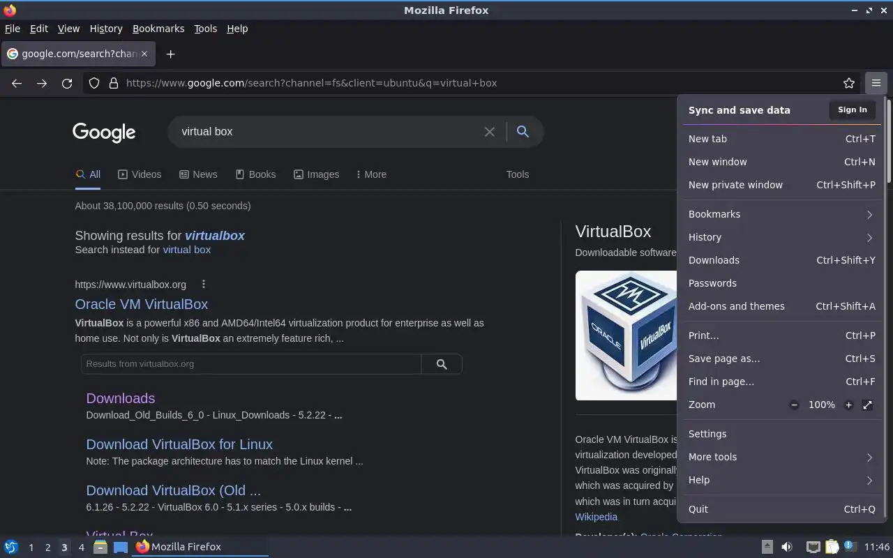Search within virtualbox.org results button
893x558 pixels.
pos(442,364)
